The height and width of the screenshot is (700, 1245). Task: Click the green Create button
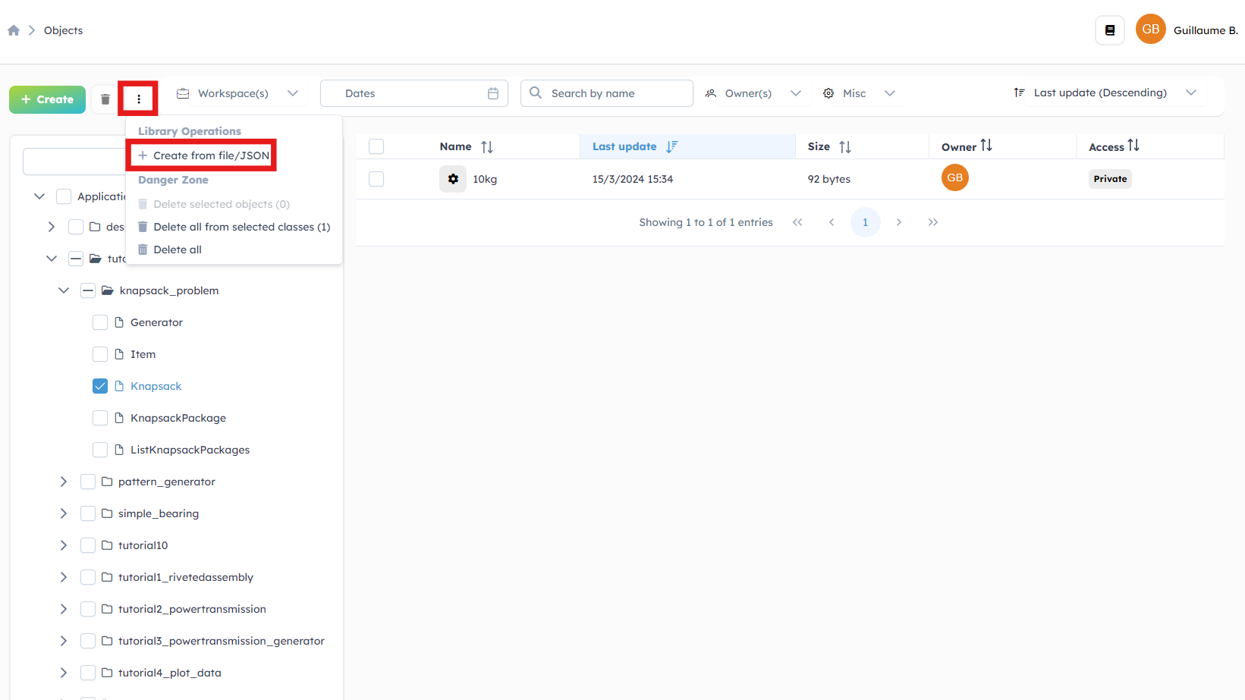click(47, 99)
